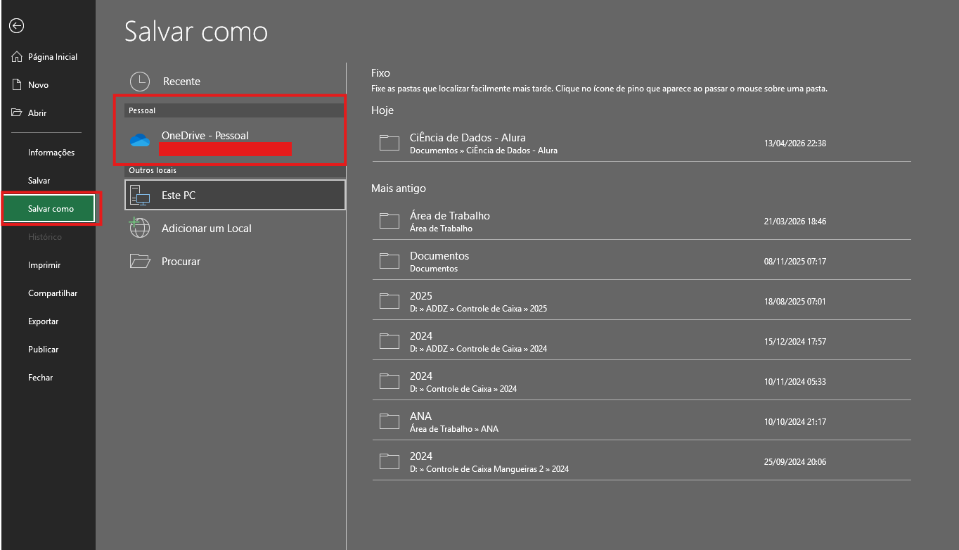Go to Compartilhar in the sidebar
This screenshot has width=959, height=550.
(53, 293)
